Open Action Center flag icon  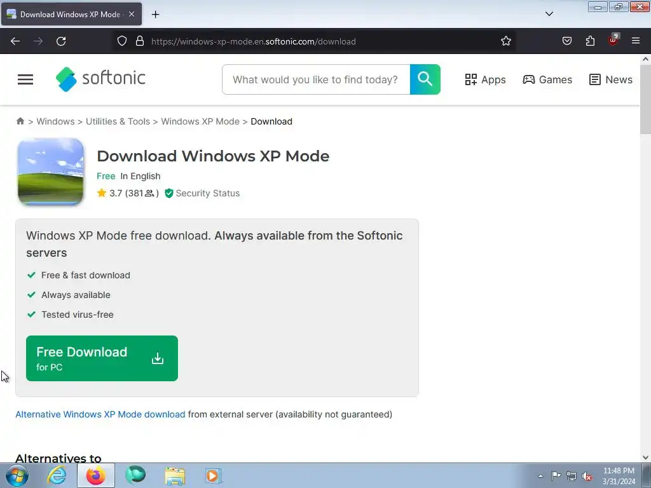pos(556,476)
